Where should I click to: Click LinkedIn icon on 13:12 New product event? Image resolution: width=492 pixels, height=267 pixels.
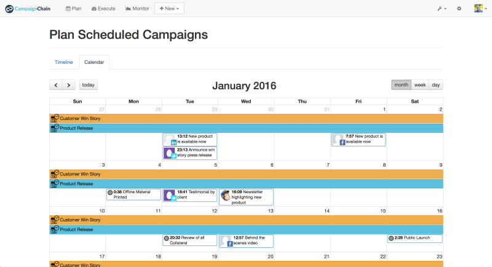coord(173,143)
